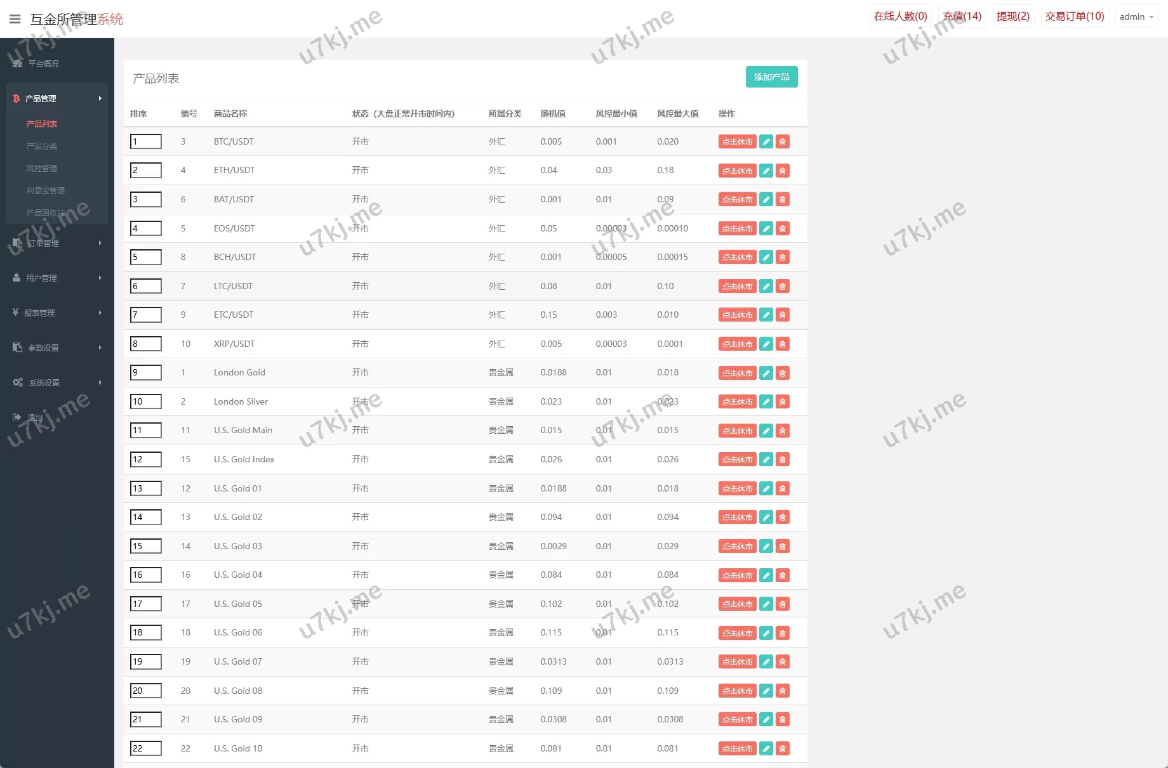Toggle U.S. Gold 05 market closed button
Screen dimensions: 1168x768
click(x=737, y=604)
